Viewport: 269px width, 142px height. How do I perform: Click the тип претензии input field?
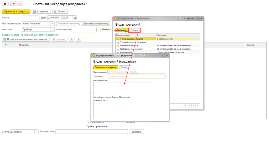coord(84,30)
